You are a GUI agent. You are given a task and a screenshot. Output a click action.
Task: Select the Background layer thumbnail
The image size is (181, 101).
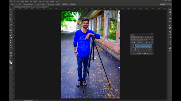(135, 50)
